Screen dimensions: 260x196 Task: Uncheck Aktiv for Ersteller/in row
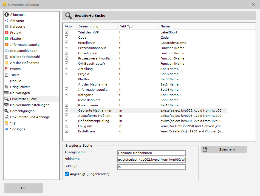pos(66,42)
